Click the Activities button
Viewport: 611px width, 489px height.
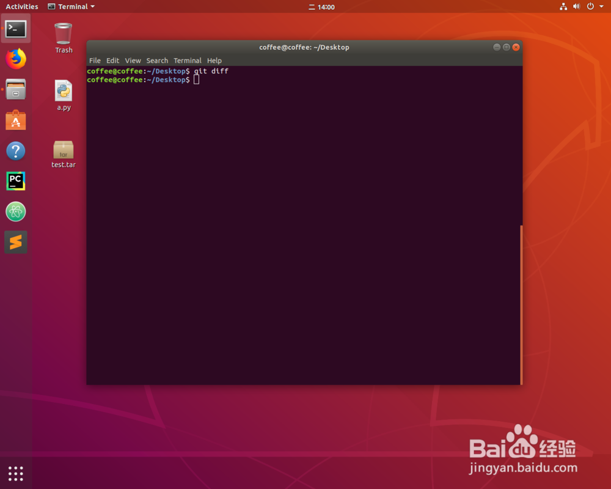click(x=22, y=7)
